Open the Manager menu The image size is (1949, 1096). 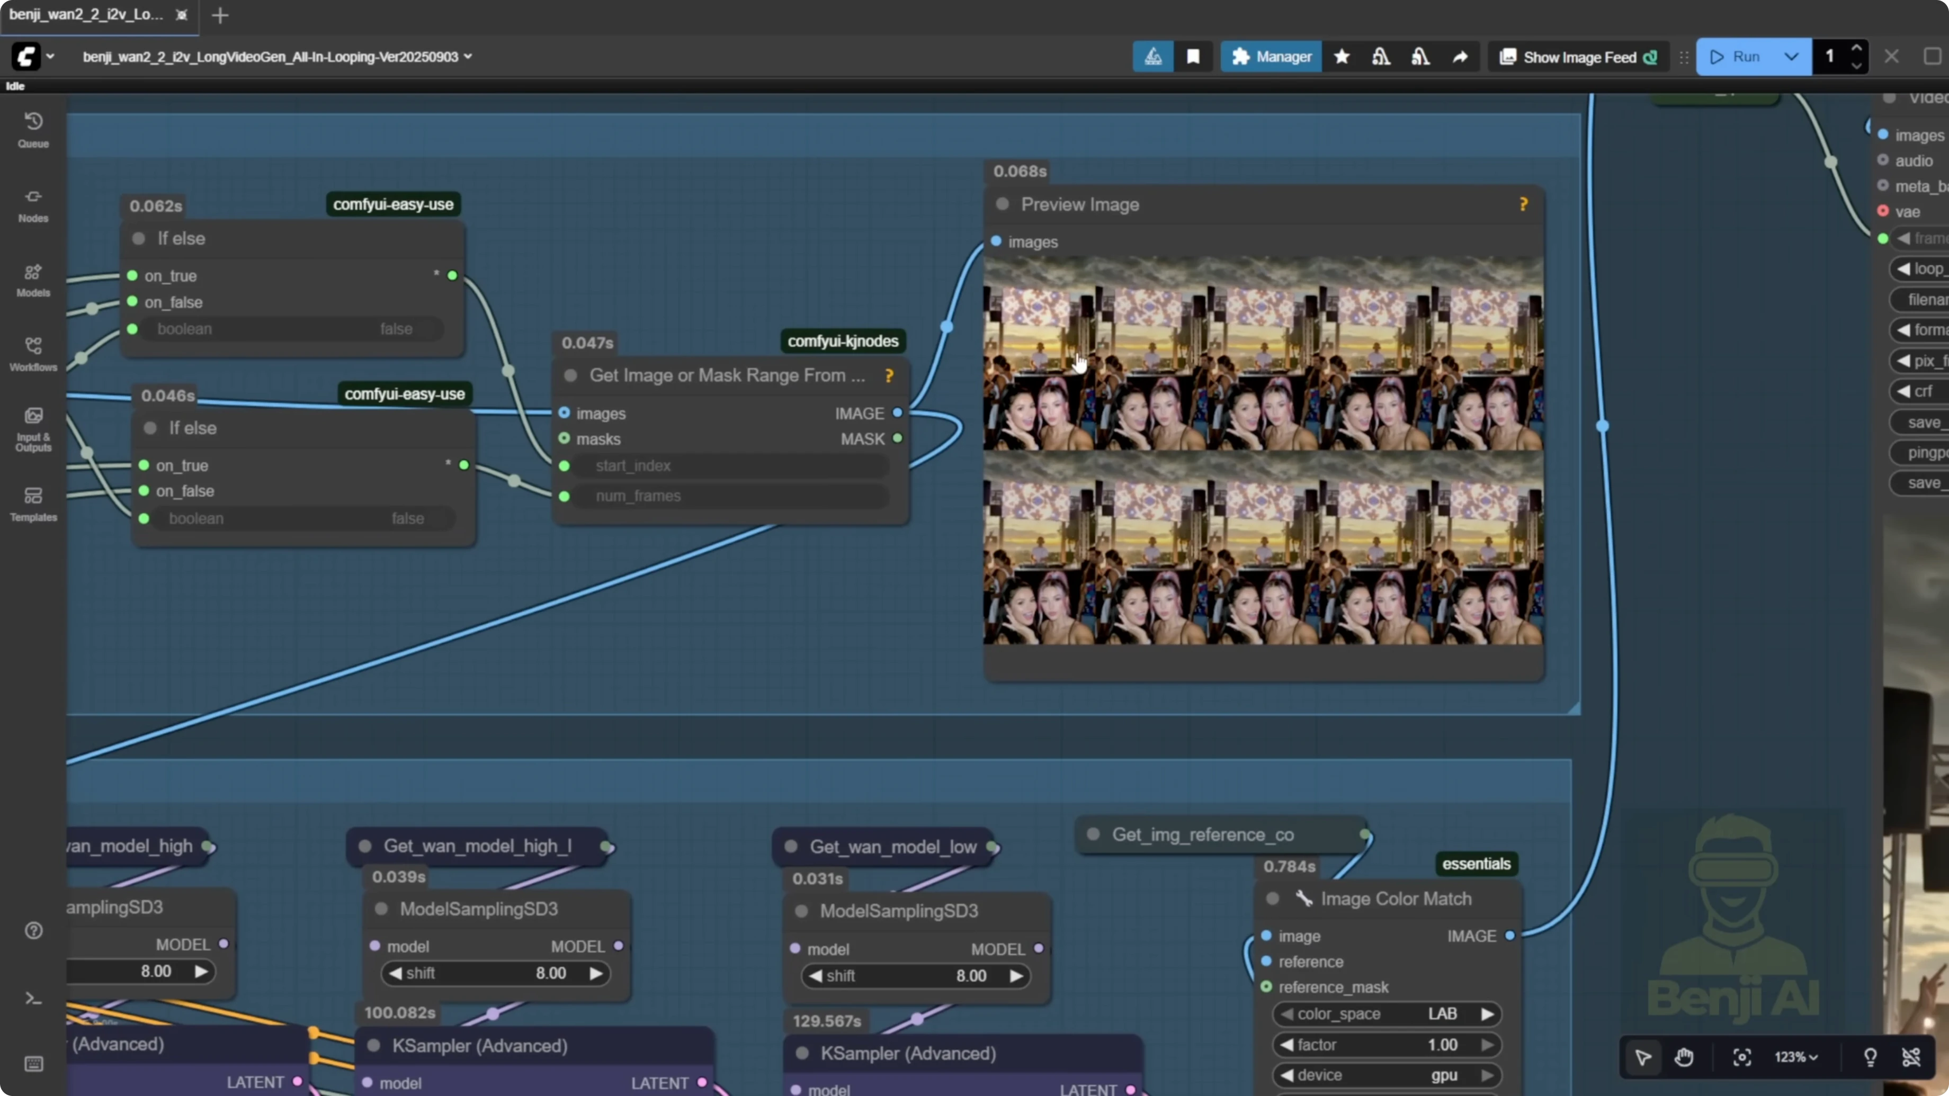(x=1271, y=56)
